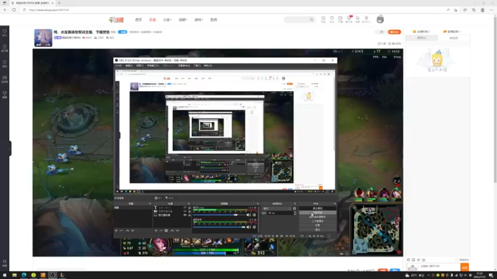Mute the second audio mixer channel speaker

point(248,227)
